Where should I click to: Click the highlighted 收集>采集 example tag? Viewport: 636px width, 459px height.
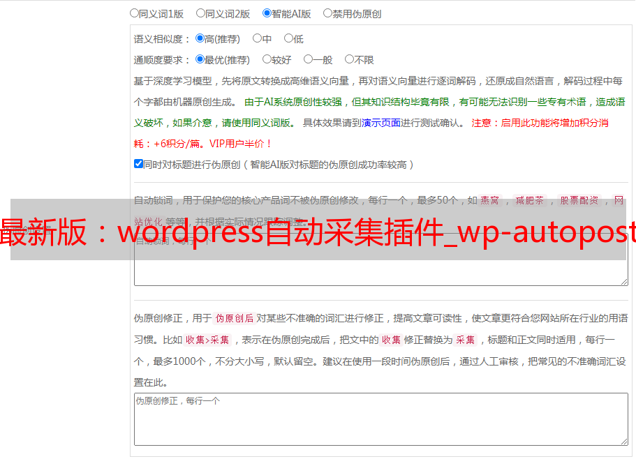207,340
